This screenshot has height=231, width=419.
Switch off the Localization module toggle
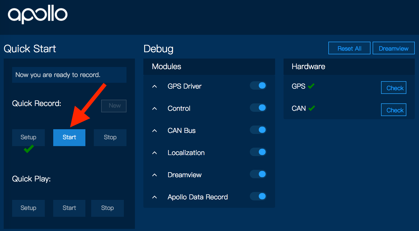coord(258,152)
